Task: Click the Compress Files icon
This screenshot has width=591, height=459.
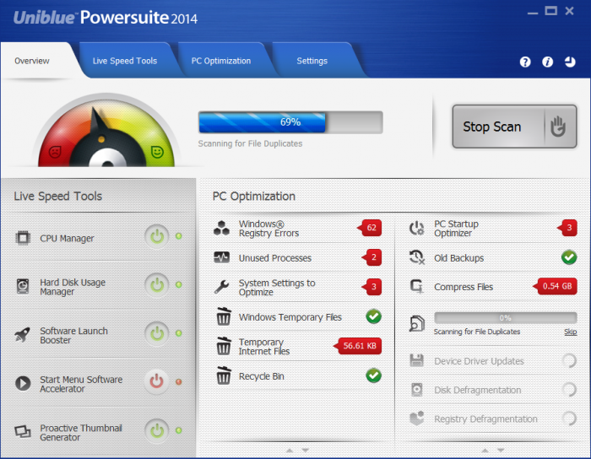Action: point(416,286)
